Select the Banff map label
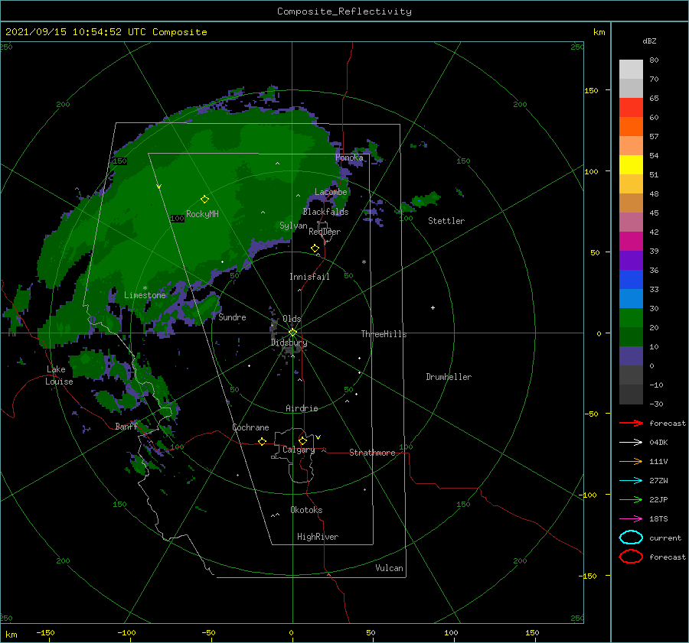This screenshot has width=689, height=643. coord(126,426)
